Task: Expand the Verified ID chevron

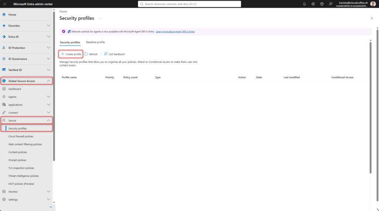Action: tap(48, 70)
